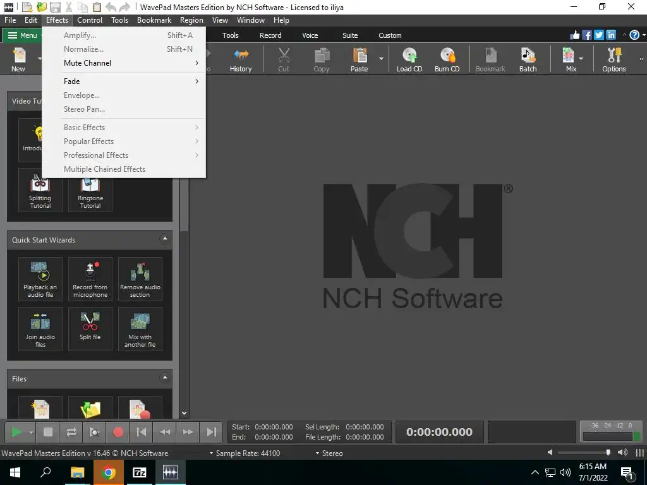
Task: Open the Stereo channel dropdown
Action: 329,453
